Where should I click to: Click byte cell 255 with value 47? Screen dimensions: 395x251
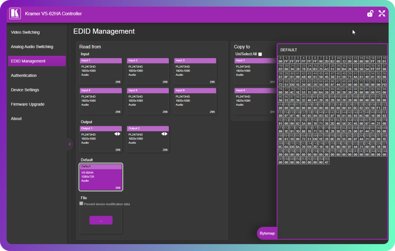click(326, 161)
